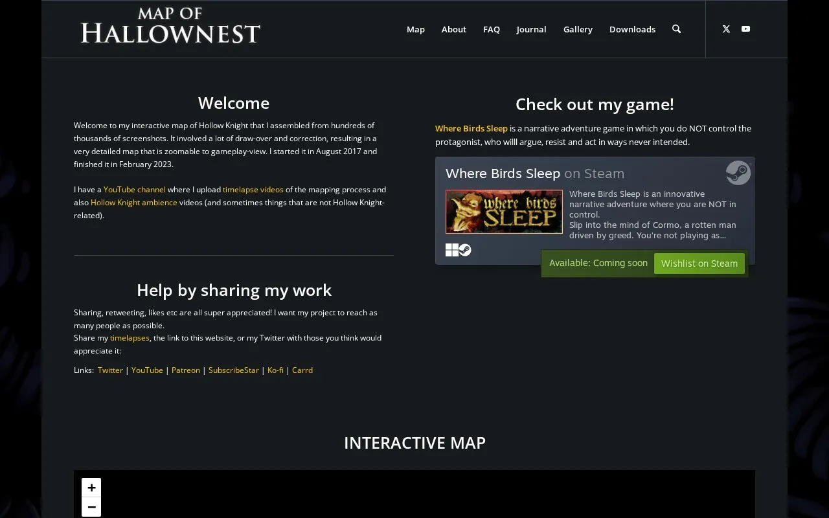Open the FAQ menu item
The image size is (829, 518).
click(492, 29)
